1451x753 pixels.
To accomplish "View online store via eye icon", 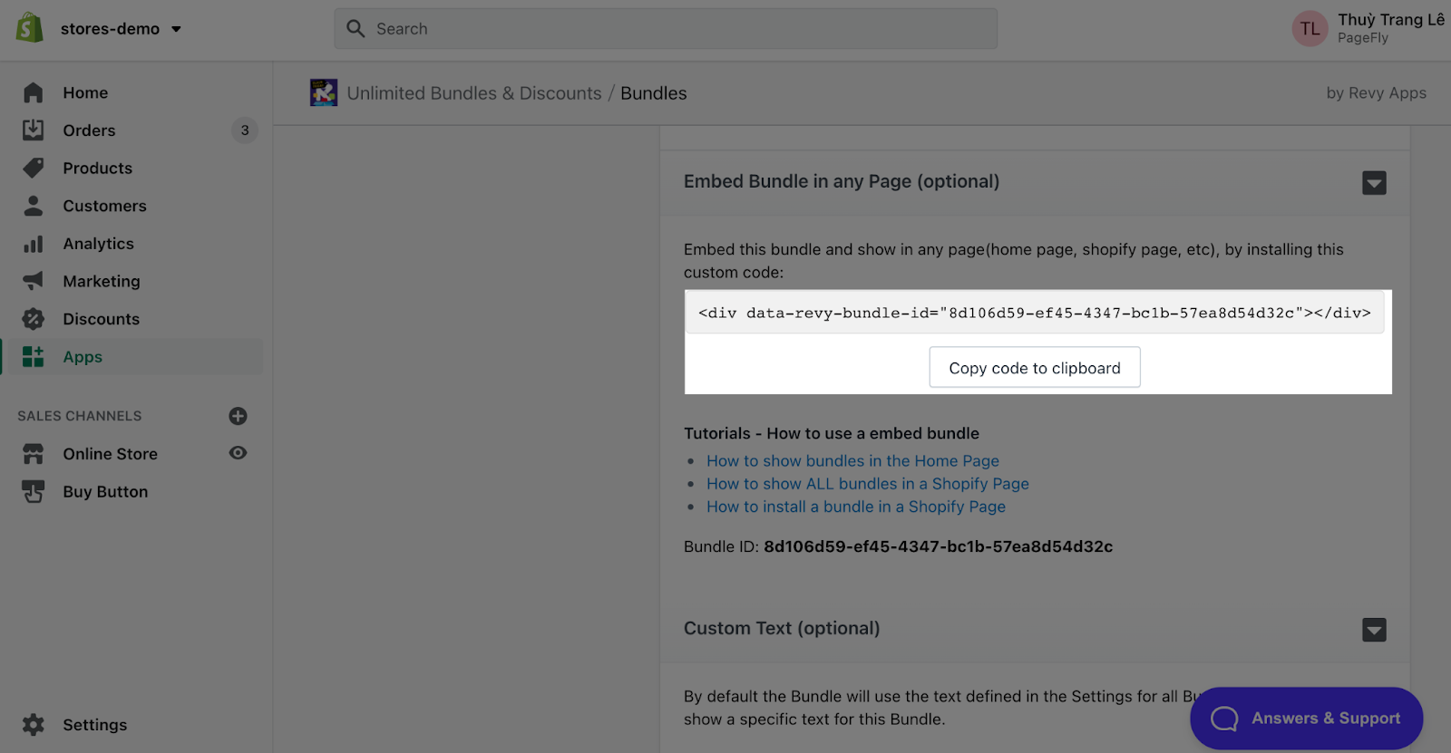I will 239,453.
